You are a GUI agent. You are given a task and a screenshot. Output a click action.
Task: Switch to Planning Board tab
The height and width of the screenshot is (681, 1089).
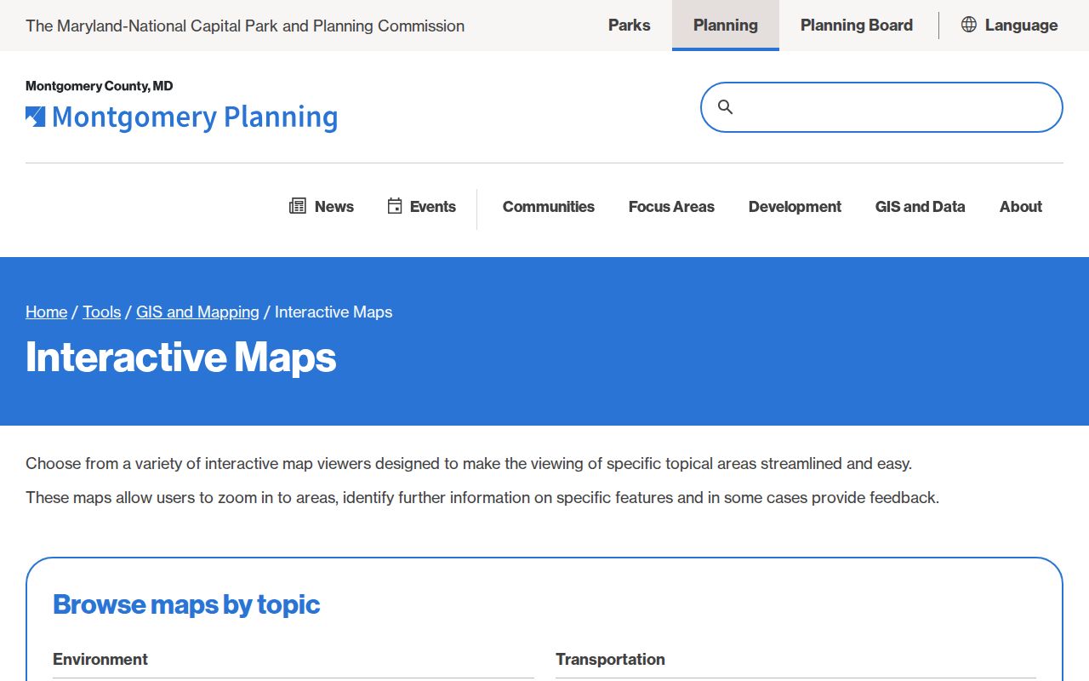[x=857, y=26]
